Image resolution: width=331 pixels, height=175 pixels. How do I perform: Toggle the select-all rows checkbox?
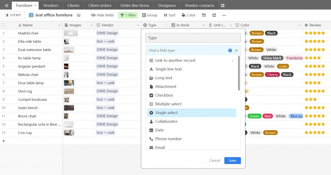[x=4, y=25]
